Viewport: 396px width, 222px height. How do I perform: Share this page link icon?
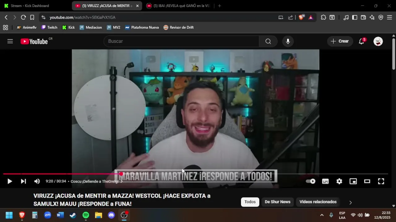pyautogui.click(x=290, y=18)
